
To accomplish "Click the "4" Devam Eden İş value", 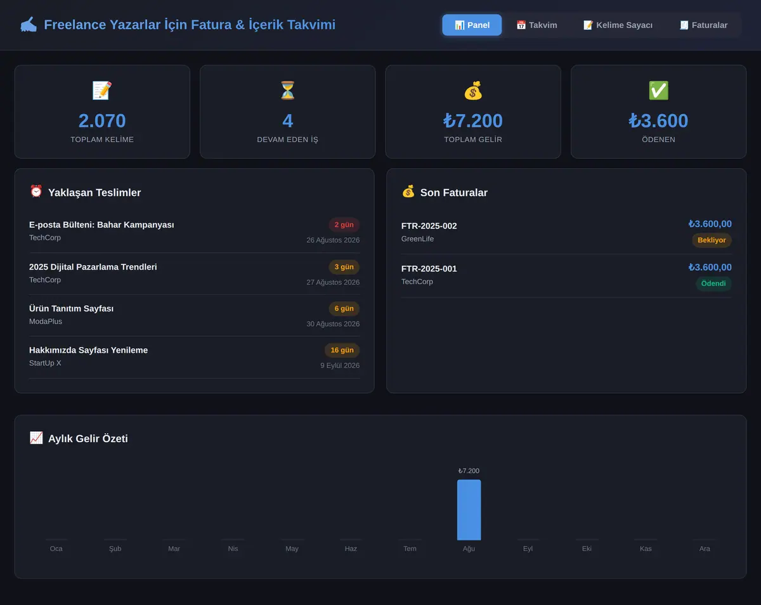I will click(x=288, y=120).
